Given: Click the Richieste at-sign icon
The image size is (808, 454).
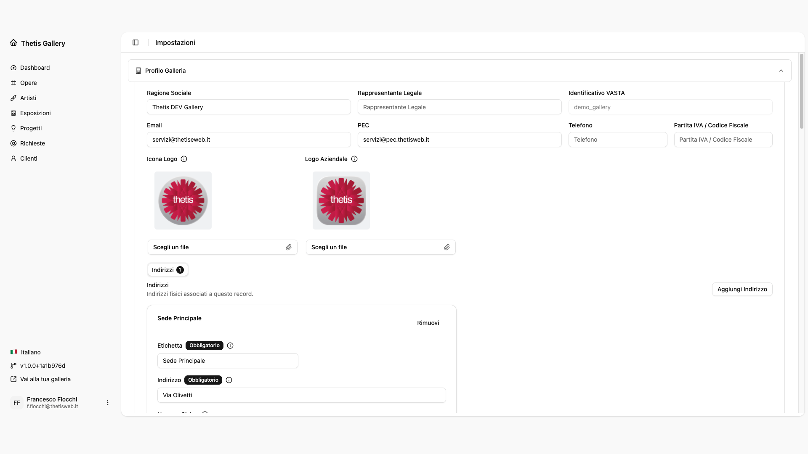Looking at the screenshot, I should (13, 143).
